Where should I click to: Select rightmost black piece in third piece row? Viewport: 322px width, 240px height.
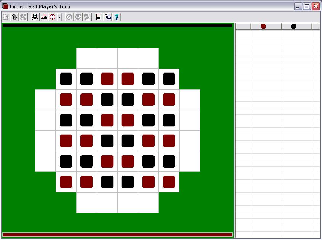click(169, 120)
